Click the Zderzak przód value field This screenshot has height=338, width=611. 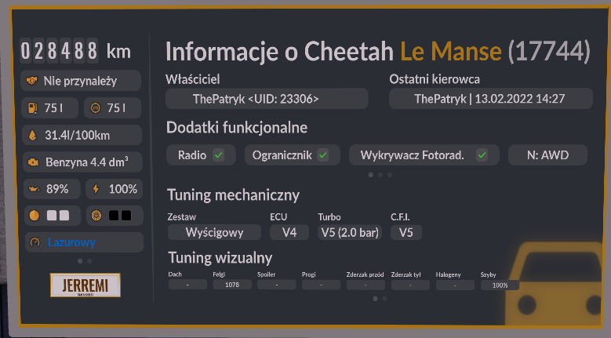click(366, 285)
